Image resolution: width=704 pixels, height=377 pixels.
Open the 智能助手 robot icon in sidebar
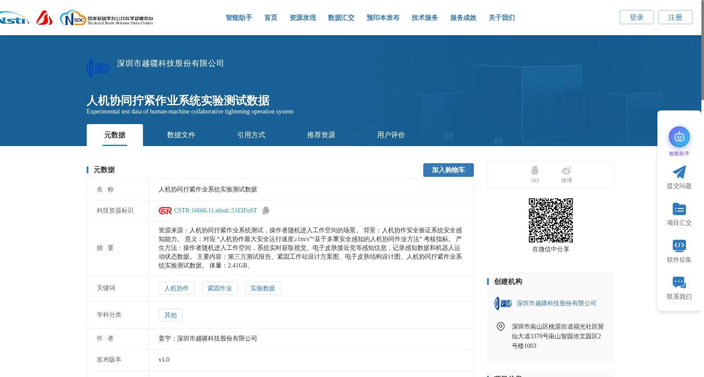point(679,137)
